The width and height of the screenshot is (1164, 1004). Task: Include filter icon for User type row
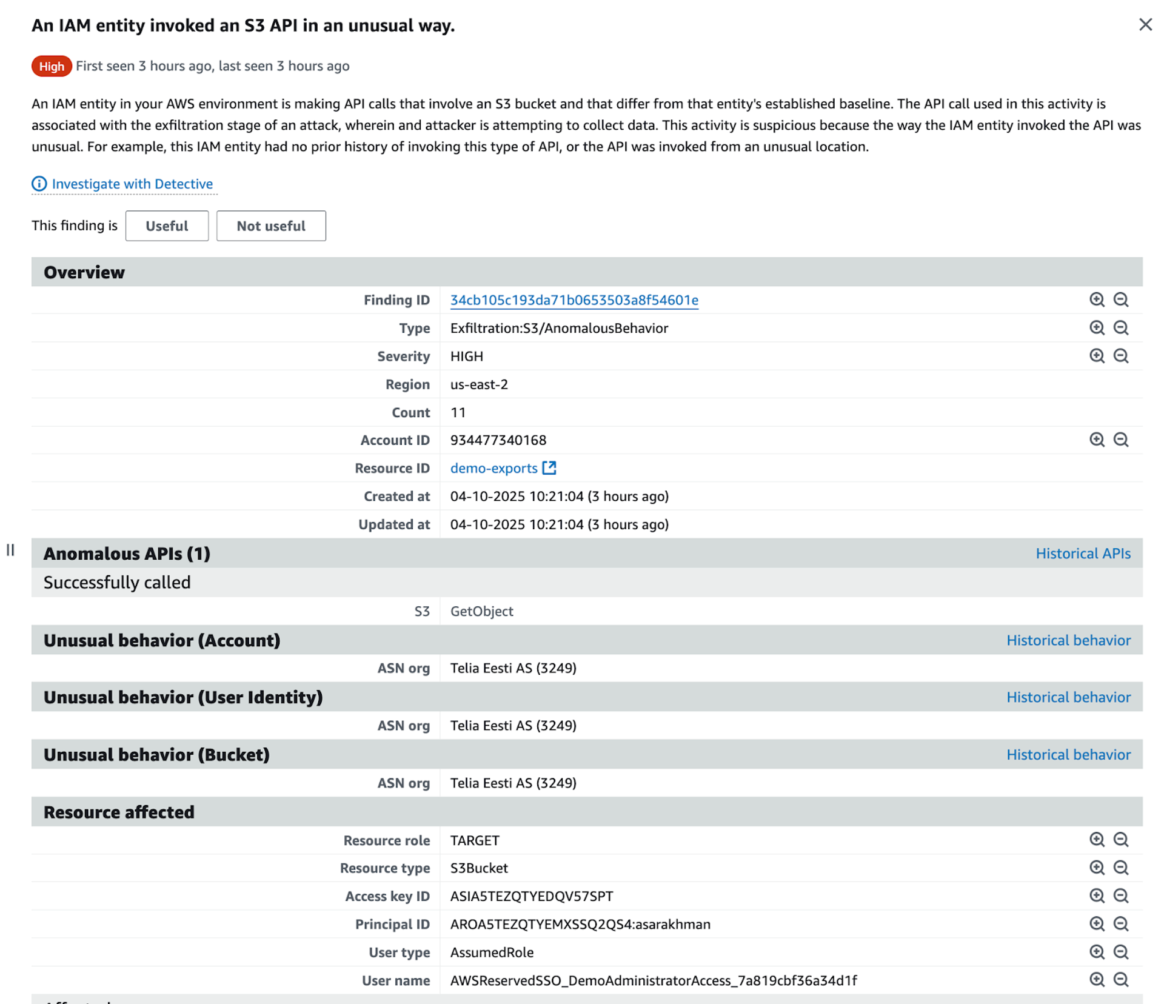point(1097,952)
